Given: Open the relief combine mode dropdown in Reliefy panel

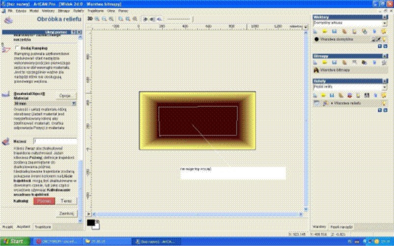Looking at the screenshot, I should pos(385,87).
